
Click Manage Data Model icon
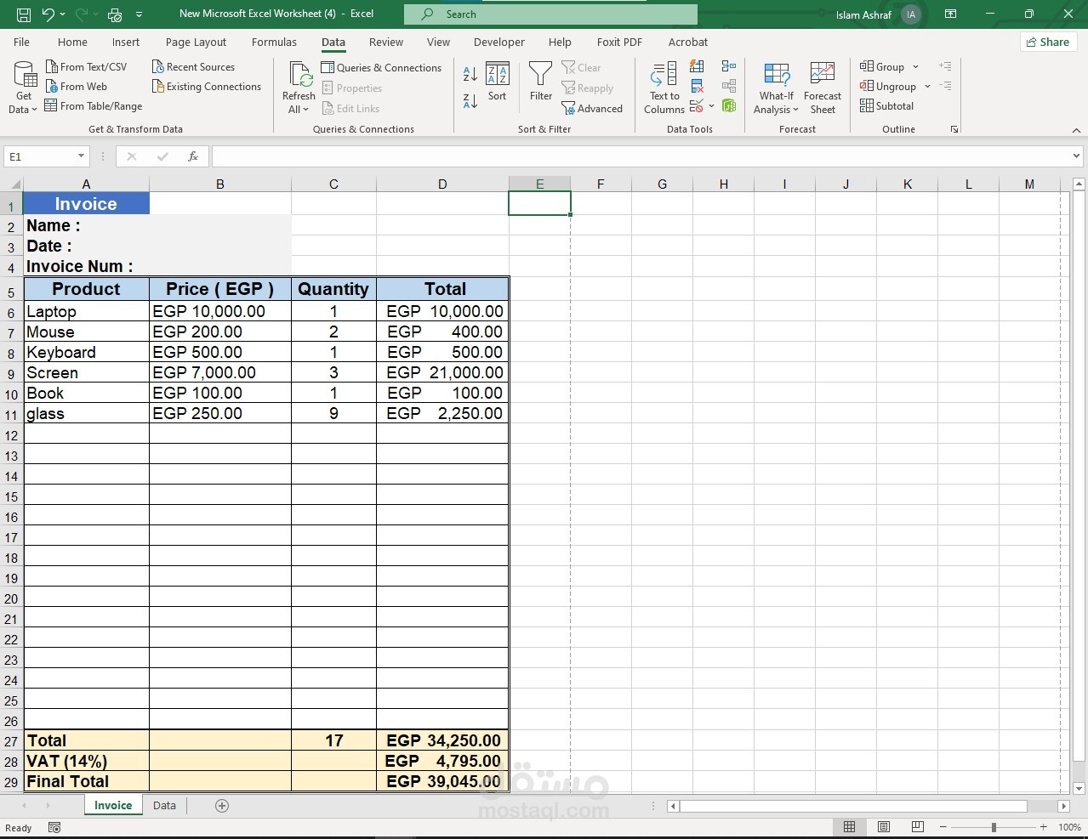(729, 105)
